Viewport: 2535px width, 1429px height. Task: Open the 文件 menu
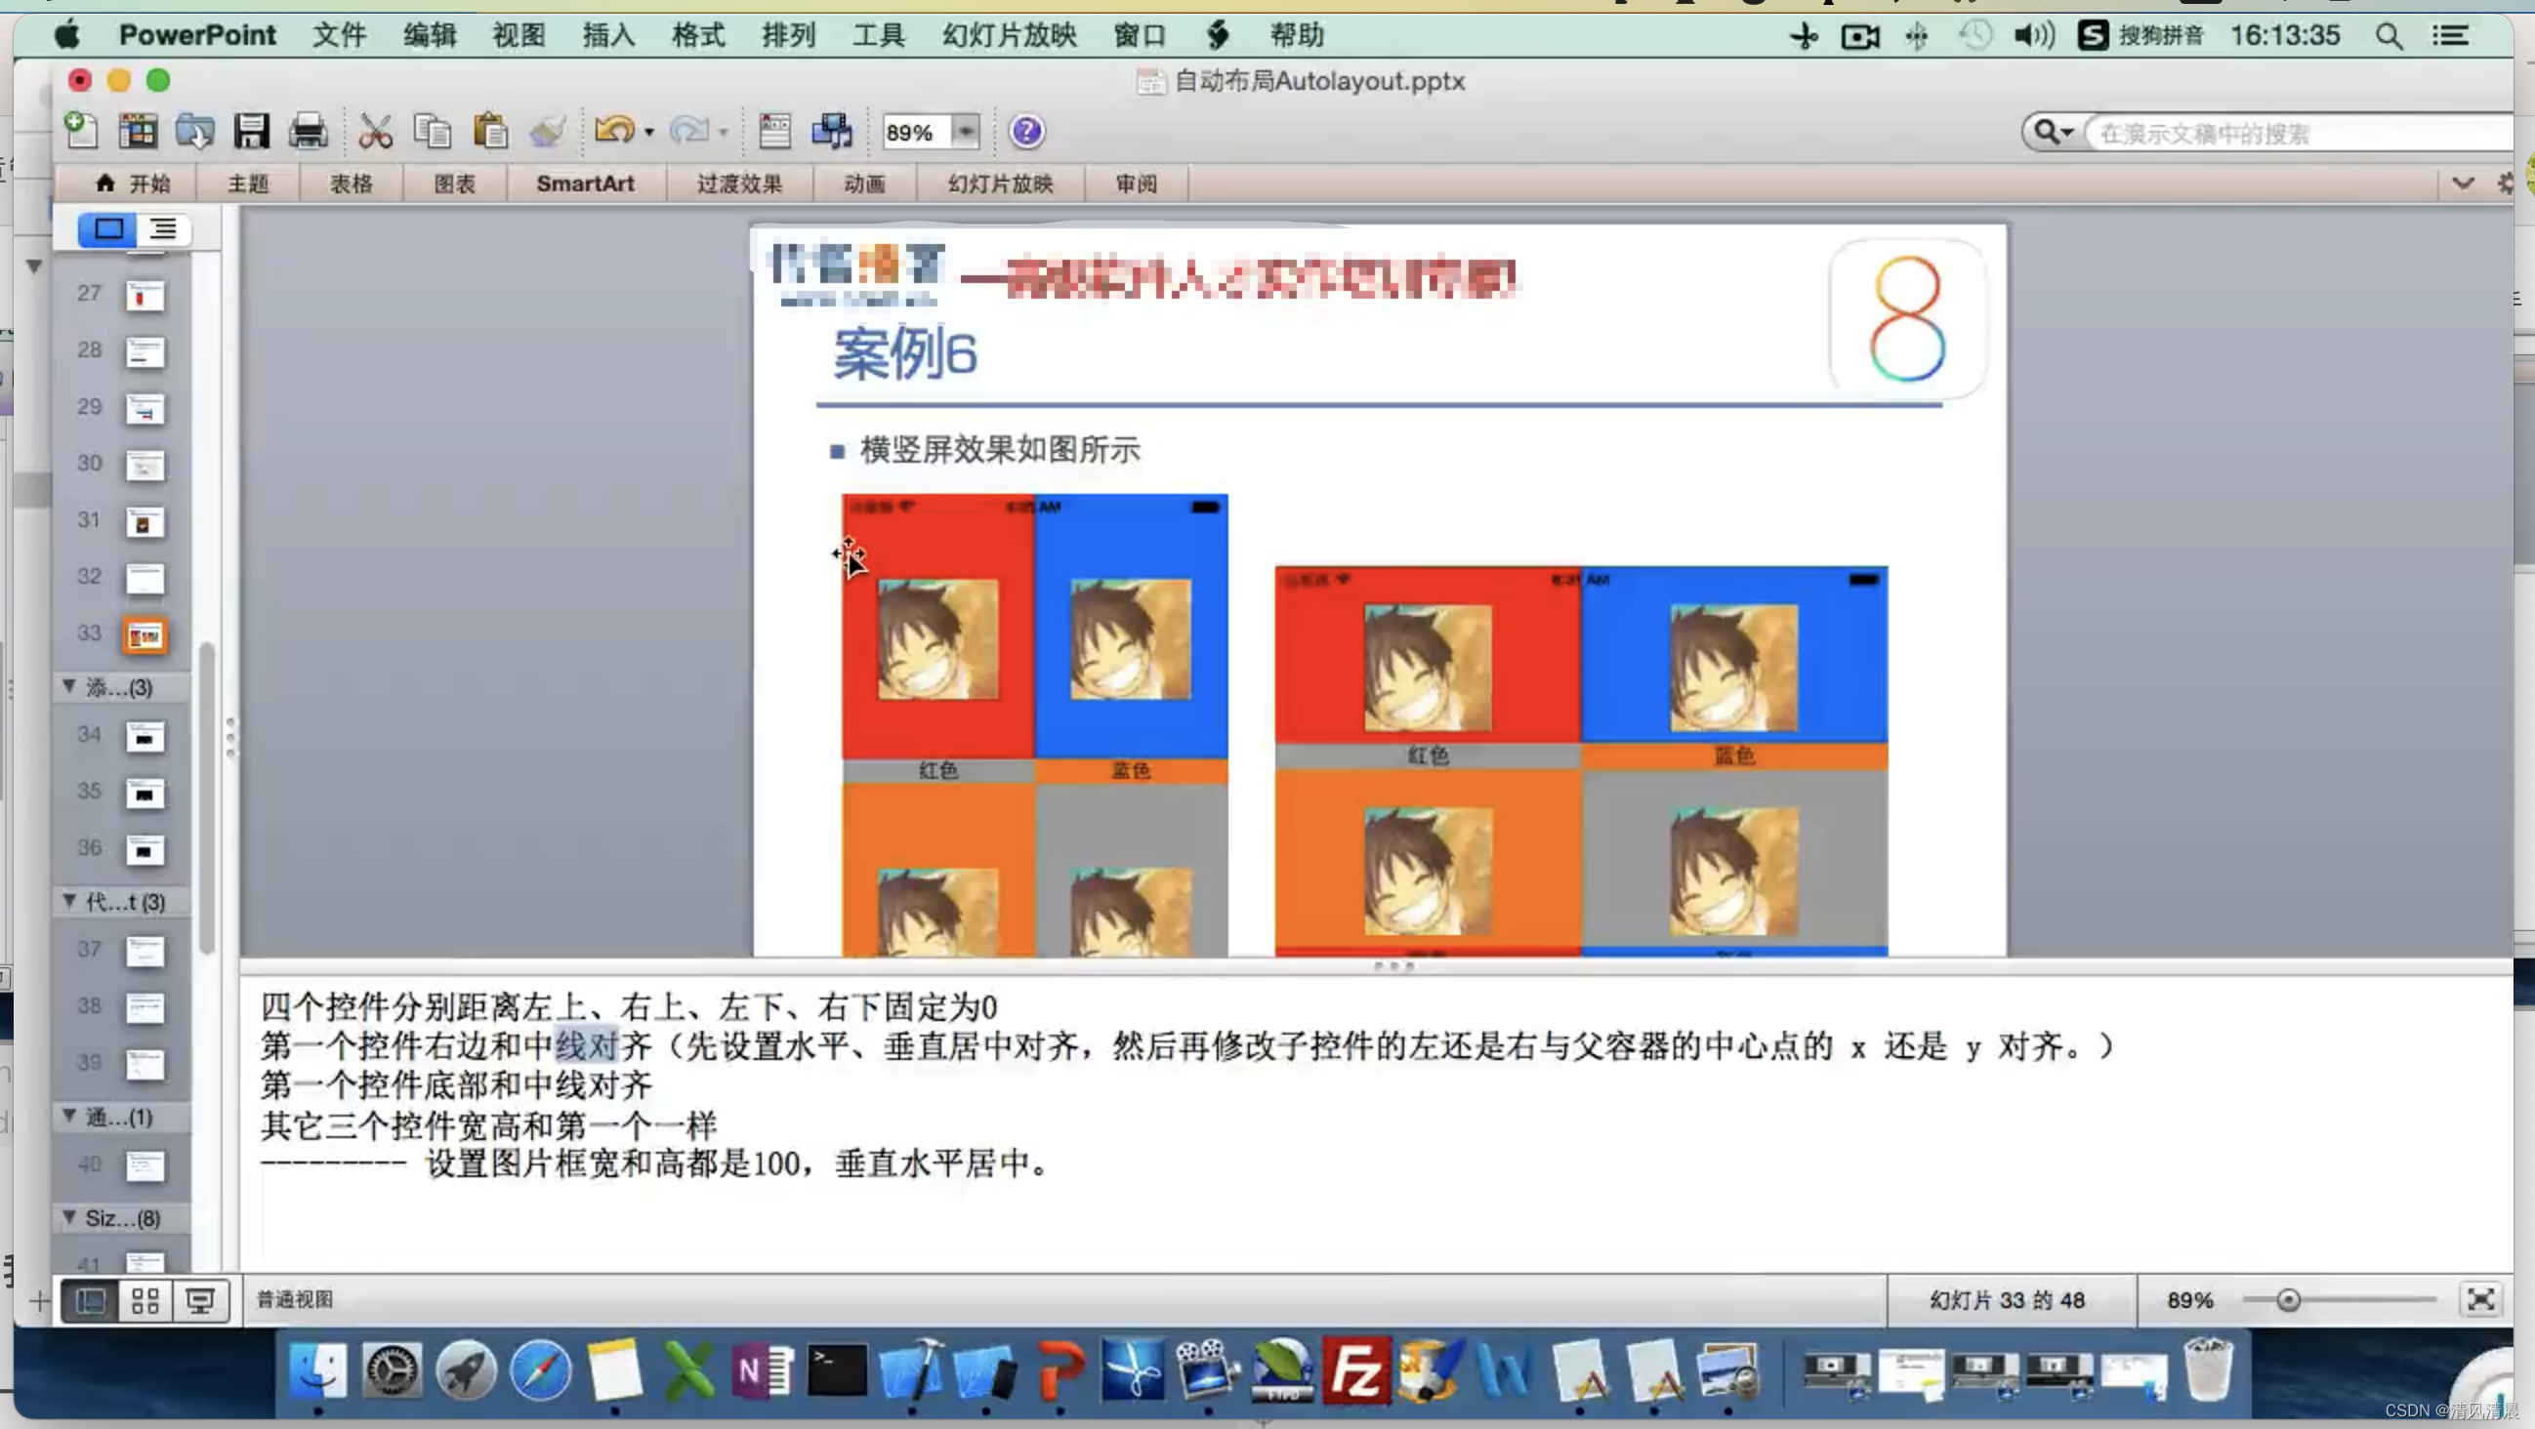tap(339, 36)
